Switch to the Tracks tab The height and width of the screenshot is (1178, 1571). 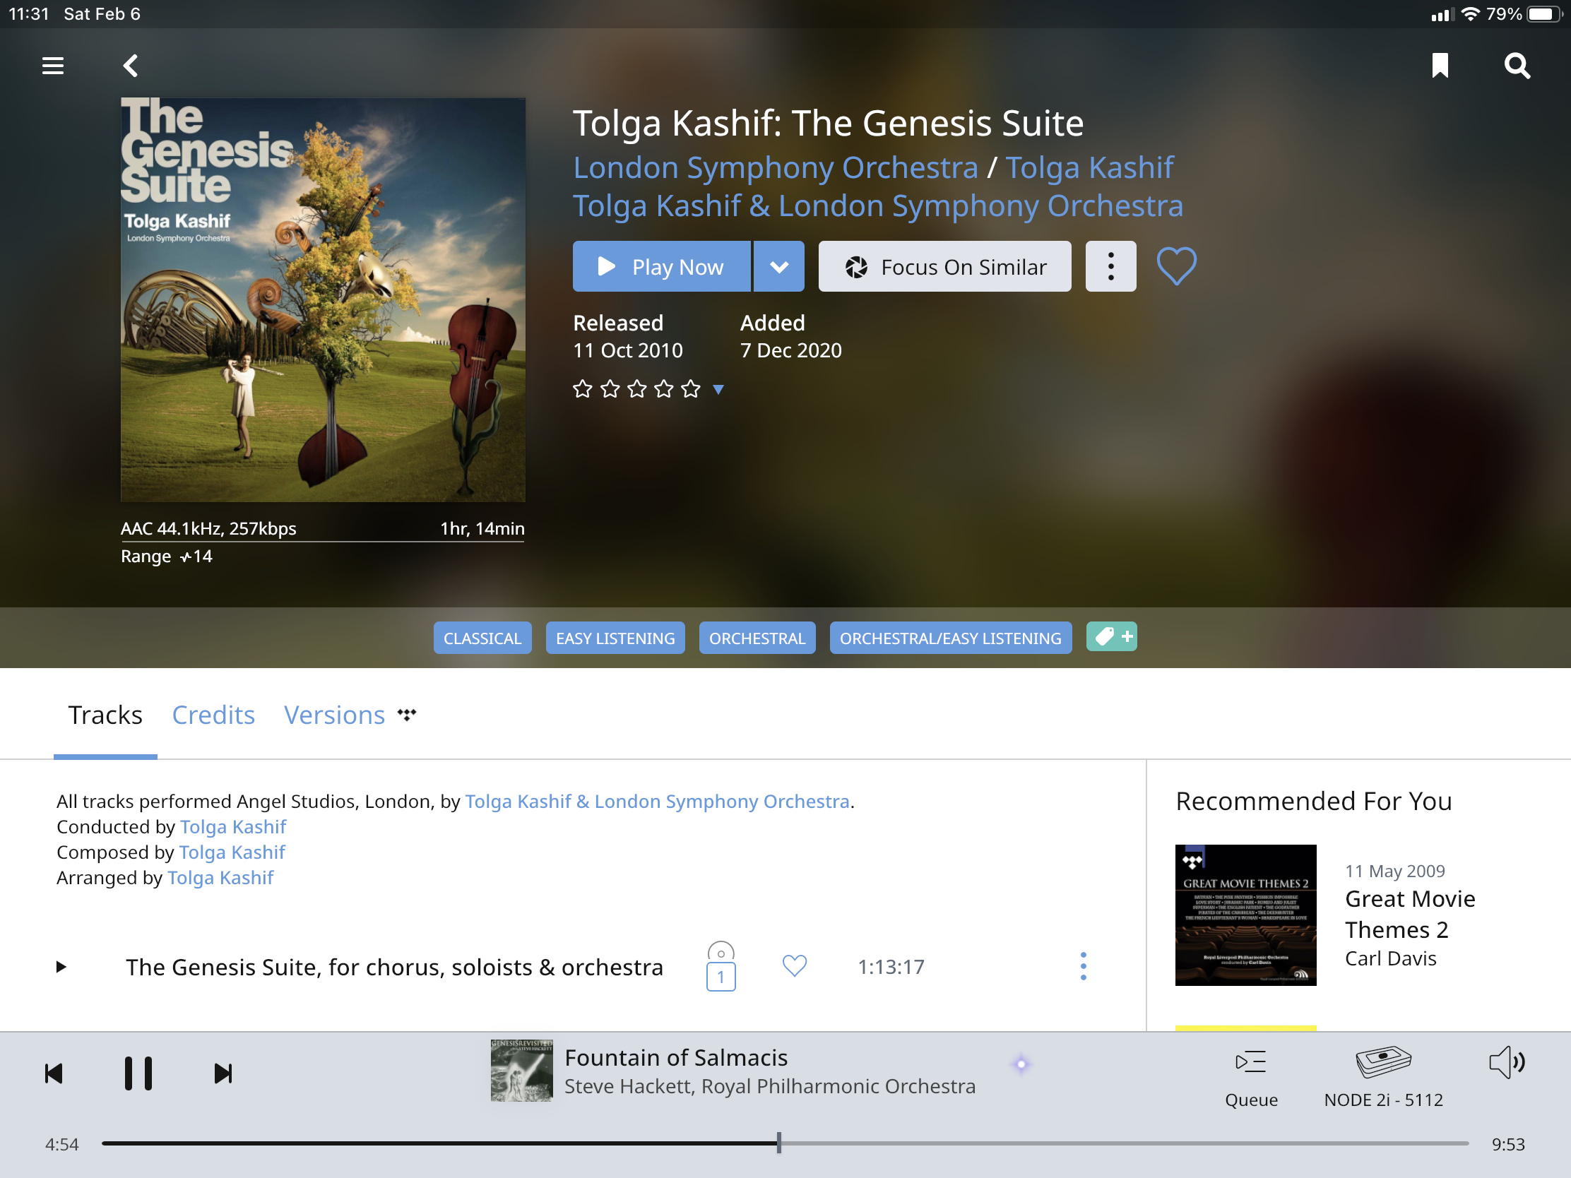(105, 715)
